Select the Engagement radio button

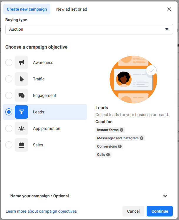(x=9, y=95)
